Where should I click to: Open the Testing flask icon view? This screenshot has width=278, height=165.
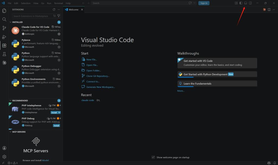(x=4, y=54)
